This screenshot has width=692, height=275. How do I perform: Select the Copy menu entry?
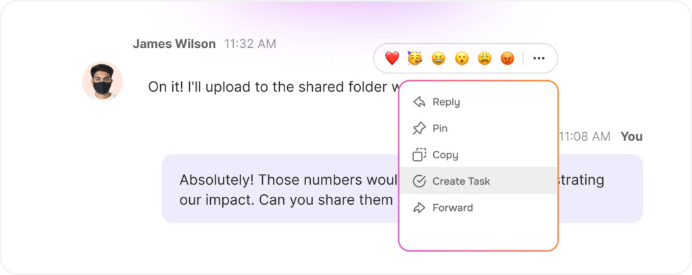445,154
